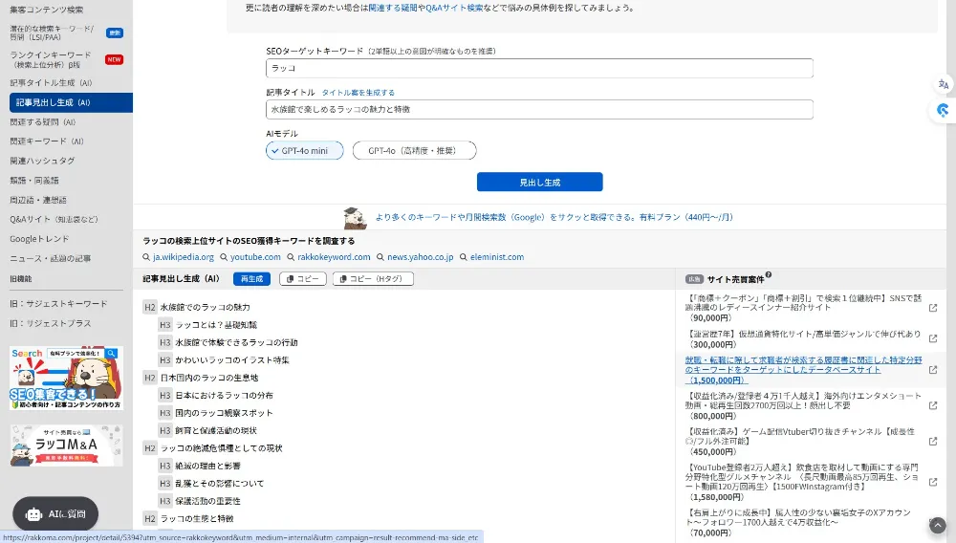Image resolution: width=956 pixels, height=543 pixels.
Task: Open external link for 800,000円 site listing
Action: [933, 405]
